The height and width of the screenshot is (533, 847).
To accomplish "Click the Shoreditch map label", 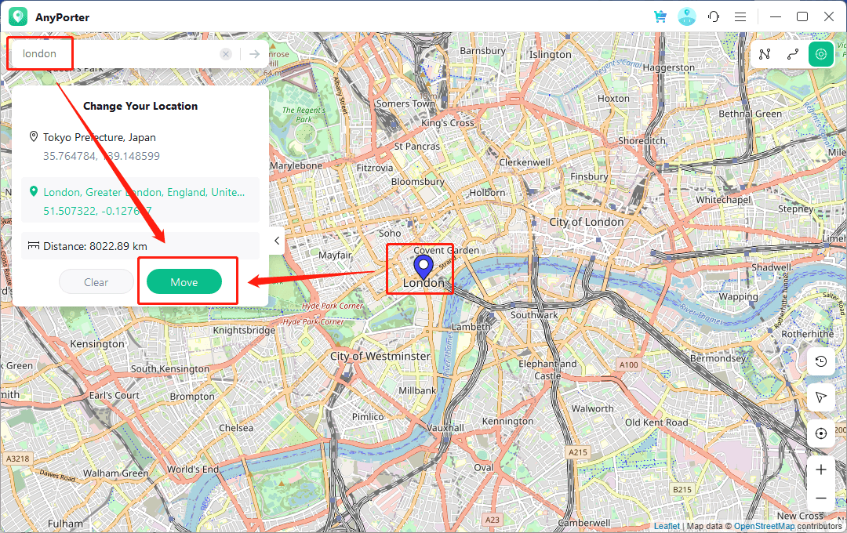I will [x=642, y=140].
